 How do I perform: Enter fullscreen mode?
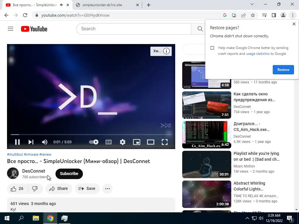pyautogui.click(x=165, y=142)
